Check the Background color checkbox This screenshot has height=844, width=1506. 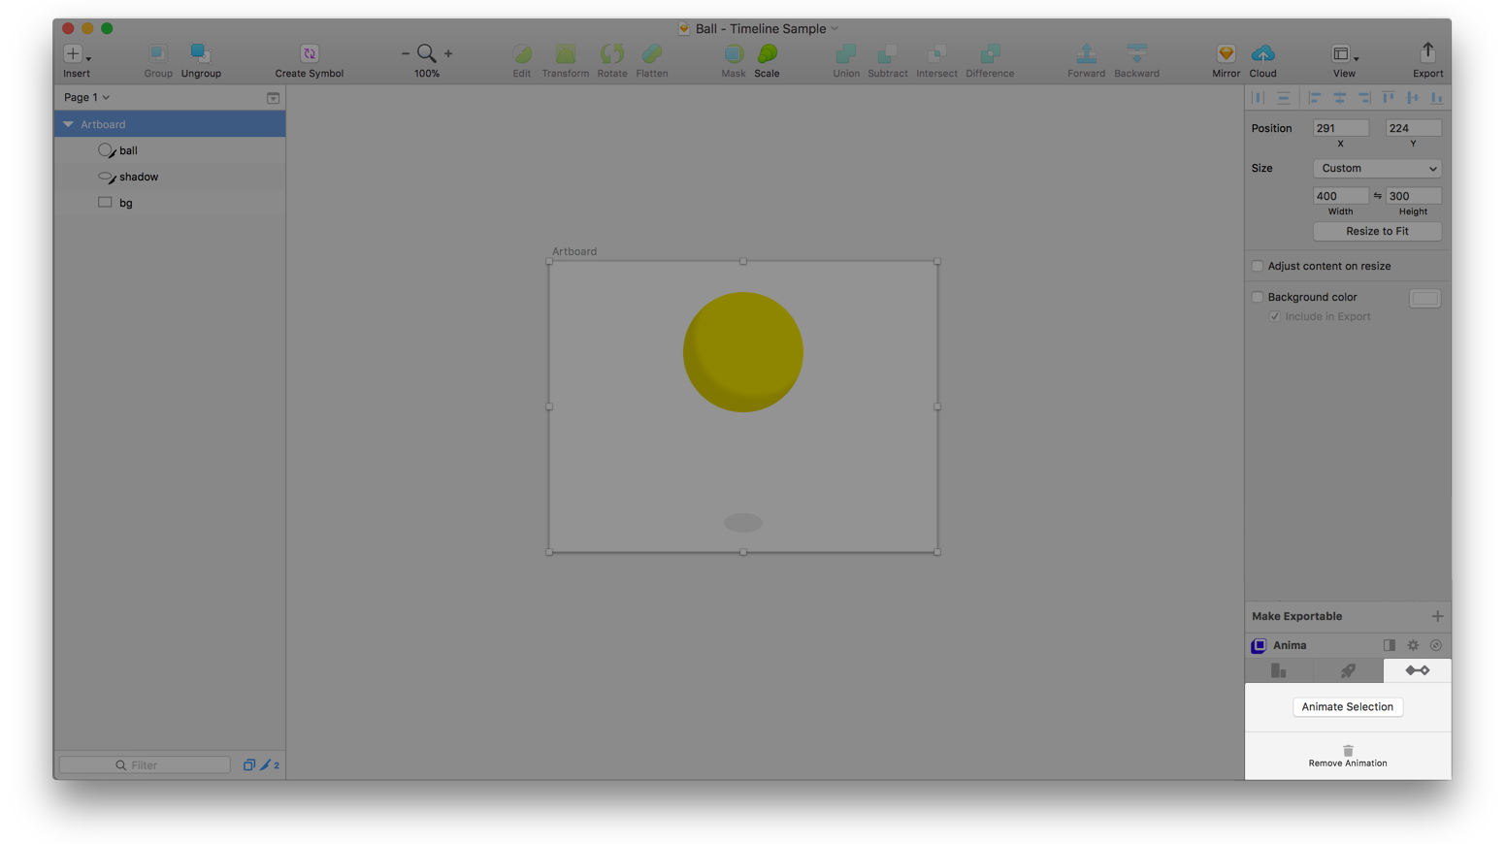click(1258, 297)
